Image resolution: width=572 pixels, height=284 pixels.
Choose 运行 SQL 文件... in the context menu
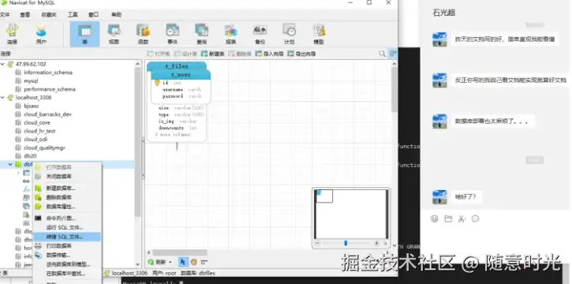click(x=67, y=227)
